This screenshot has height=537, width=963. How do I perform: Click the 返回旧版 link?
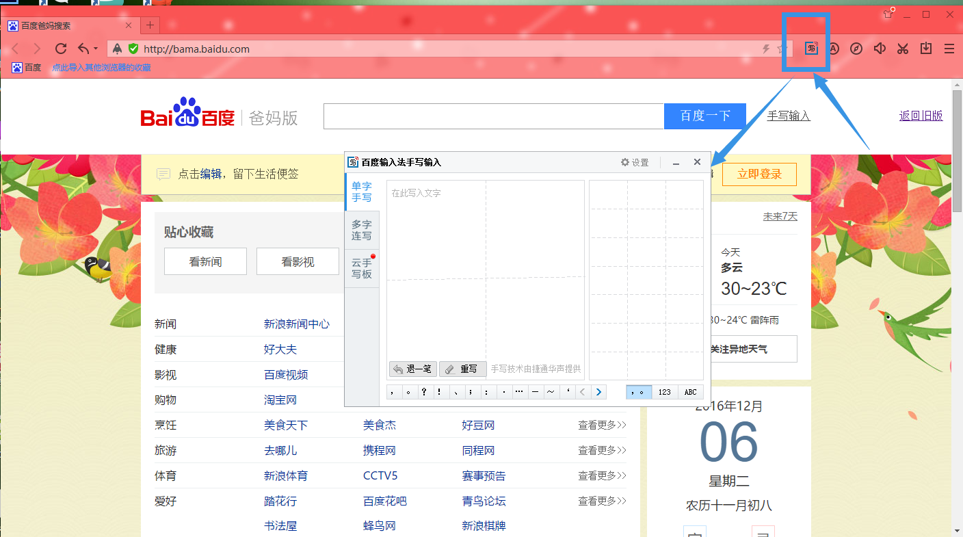(921, 116)
